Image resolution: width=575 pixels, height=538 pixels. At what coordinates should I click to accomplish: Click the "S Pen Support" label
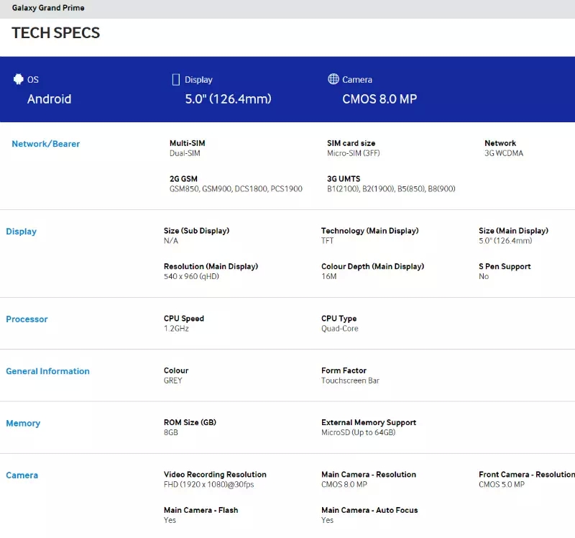click(x=505, y=266)
